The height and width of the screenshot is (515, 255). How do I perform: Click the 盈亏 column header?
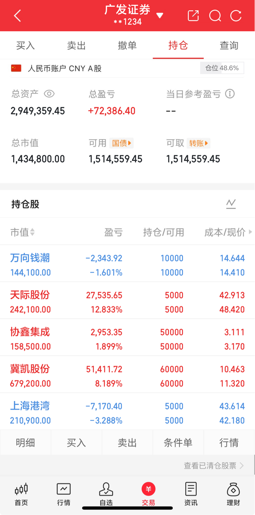click(x=114, y=232)
